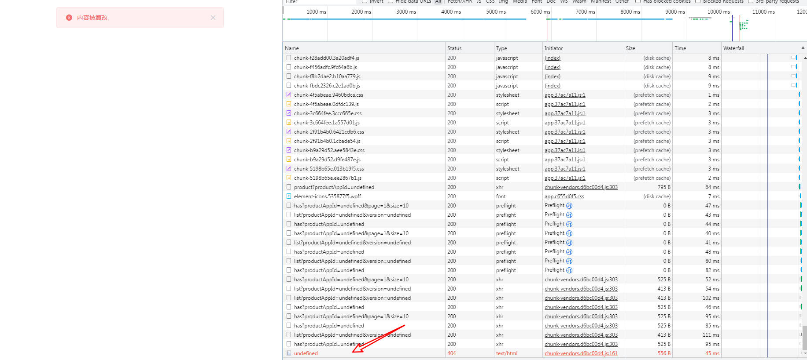Screen dimensions: 807x360
Task: Click the red error icon beside 内容被篡改
Action: pyautogui.click(x=69, y=18)
